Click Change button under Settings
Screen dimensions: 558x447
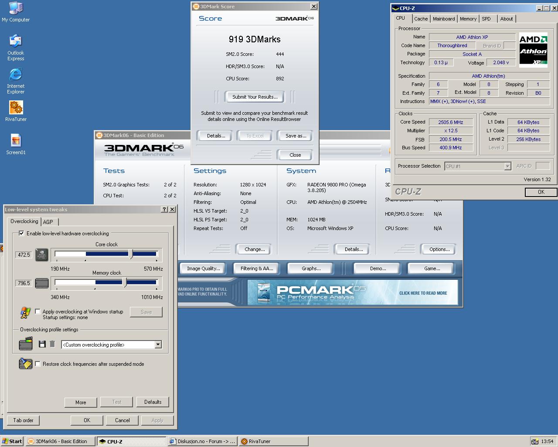(x=255, y=249)
